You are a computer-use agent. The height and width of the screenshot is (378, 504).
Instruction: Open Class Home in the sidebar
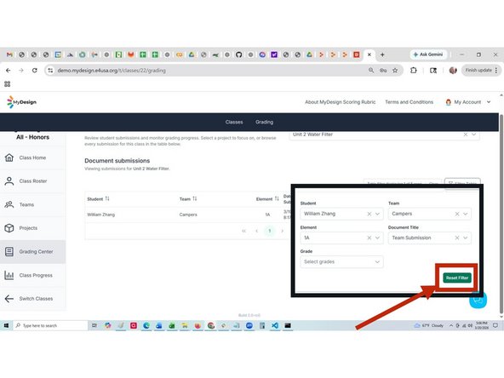32,157
